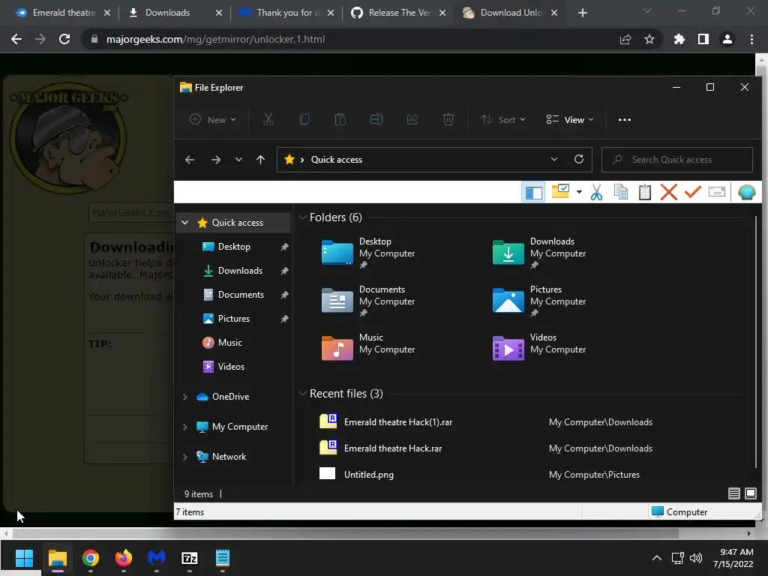Toggle the navigation pane in the Classic toolbar

click(533, 193)
